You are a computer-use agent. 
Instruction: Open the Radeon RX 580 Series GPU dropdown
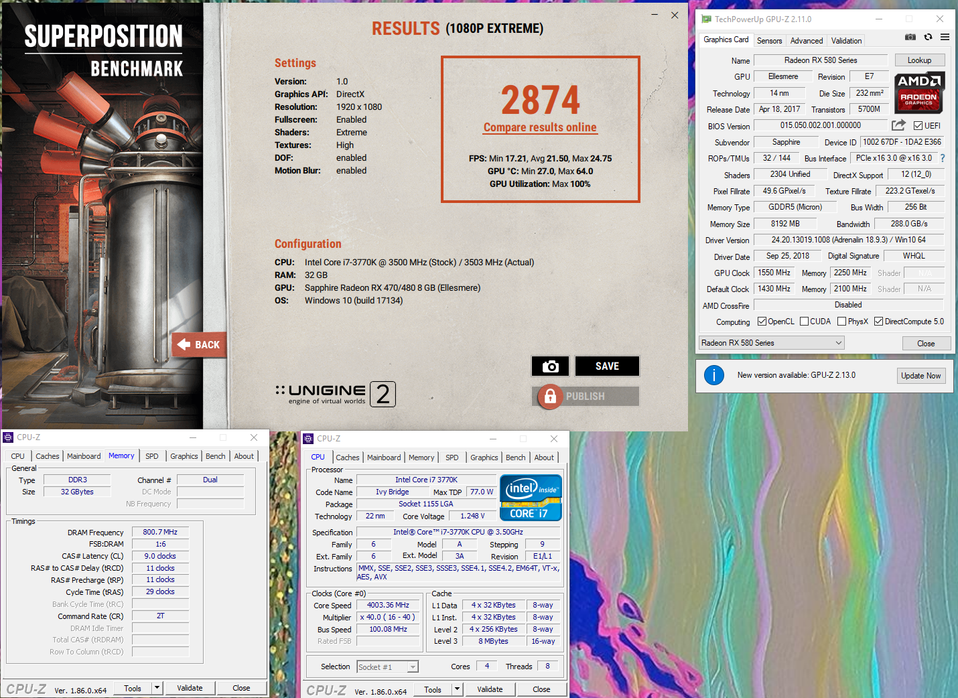[x=771, y=343]
